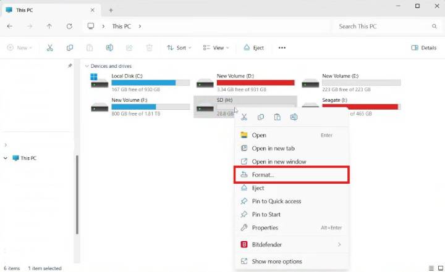445x272 pixels.
Task: Click the chevron before This PC in the address bar
Action: [x=103, y=27]
